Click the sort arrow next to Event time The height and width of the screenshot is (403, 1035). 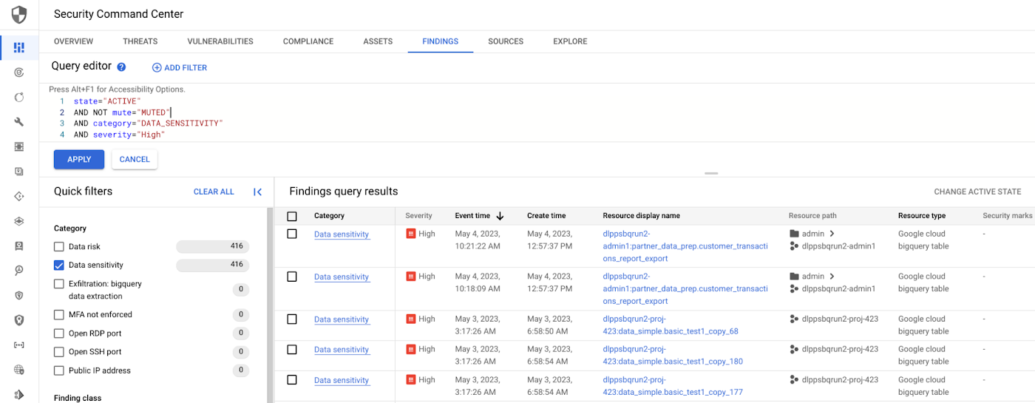[500, 216]
